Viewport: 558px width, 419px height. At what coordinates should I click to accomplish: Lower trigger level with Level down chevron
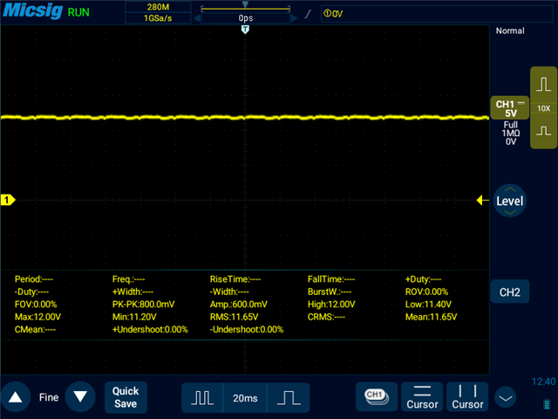point(510,213)
